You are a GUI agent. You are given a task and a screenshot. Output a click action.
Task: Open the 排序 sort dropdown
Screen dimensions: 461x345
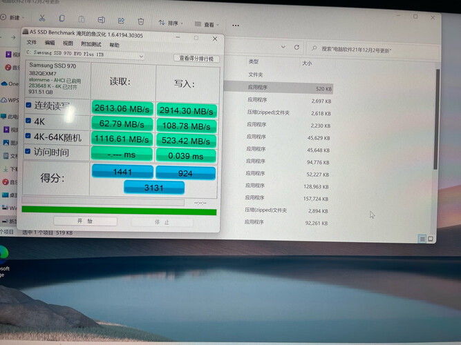click(x=171, y=23)
